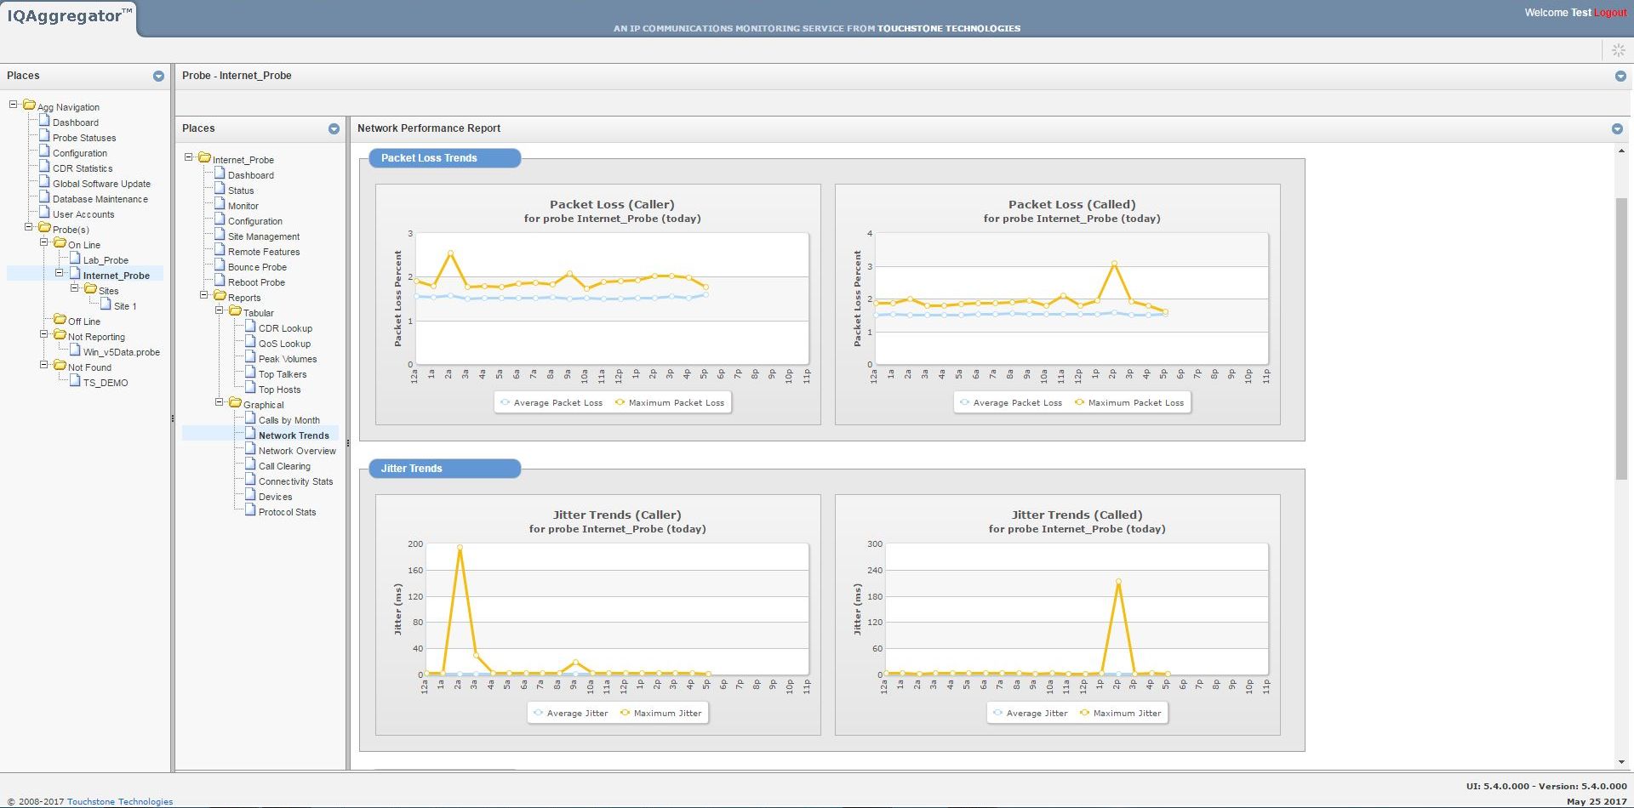
Task: Click the snowflake icon in the top-right corner
Action: pos(1618,50)
